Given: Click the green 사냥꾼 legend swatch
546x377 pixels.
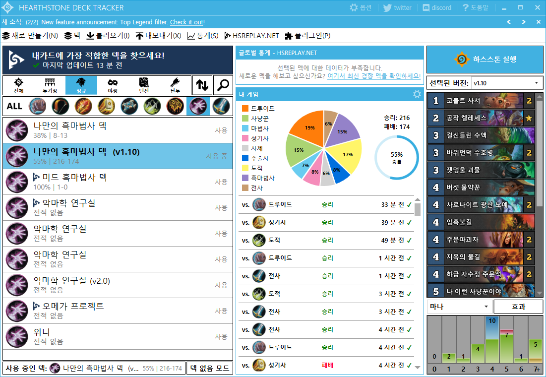Looking at the screenshot, I should (x=245, y=119).
